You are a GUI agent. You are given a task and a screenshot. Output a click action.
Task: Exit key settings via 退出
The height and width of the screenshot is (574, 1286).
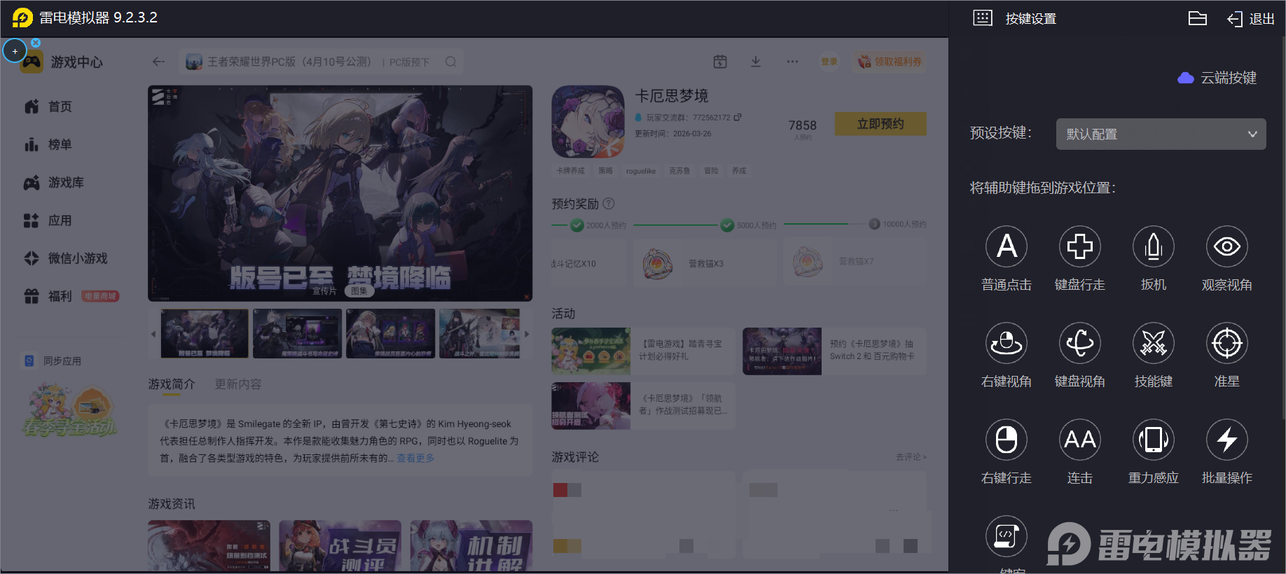[x=1251, y=19]
